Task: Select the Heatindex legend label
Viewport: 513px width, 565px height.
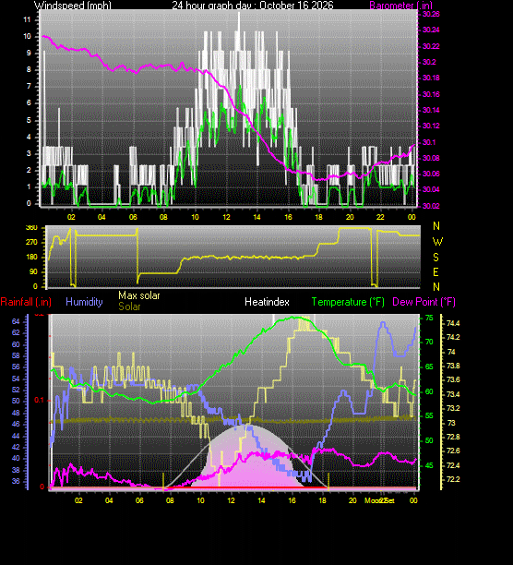Action: pos(267,302)
